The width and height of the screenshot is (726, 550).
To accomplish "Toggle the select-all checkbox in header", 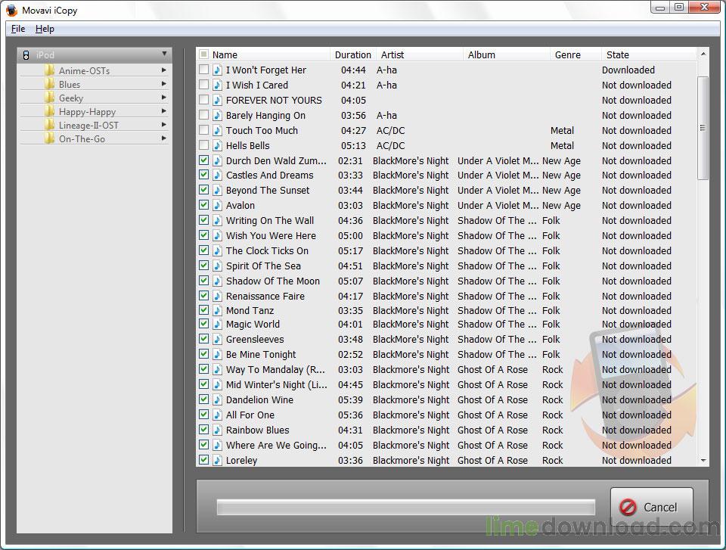I will (x=203, y=54).
